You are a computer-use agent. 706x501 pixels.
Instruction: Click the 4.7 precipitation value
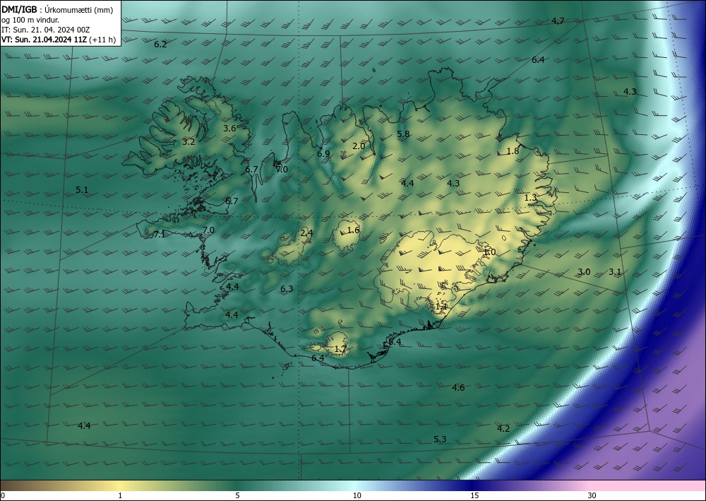(558, 20)
